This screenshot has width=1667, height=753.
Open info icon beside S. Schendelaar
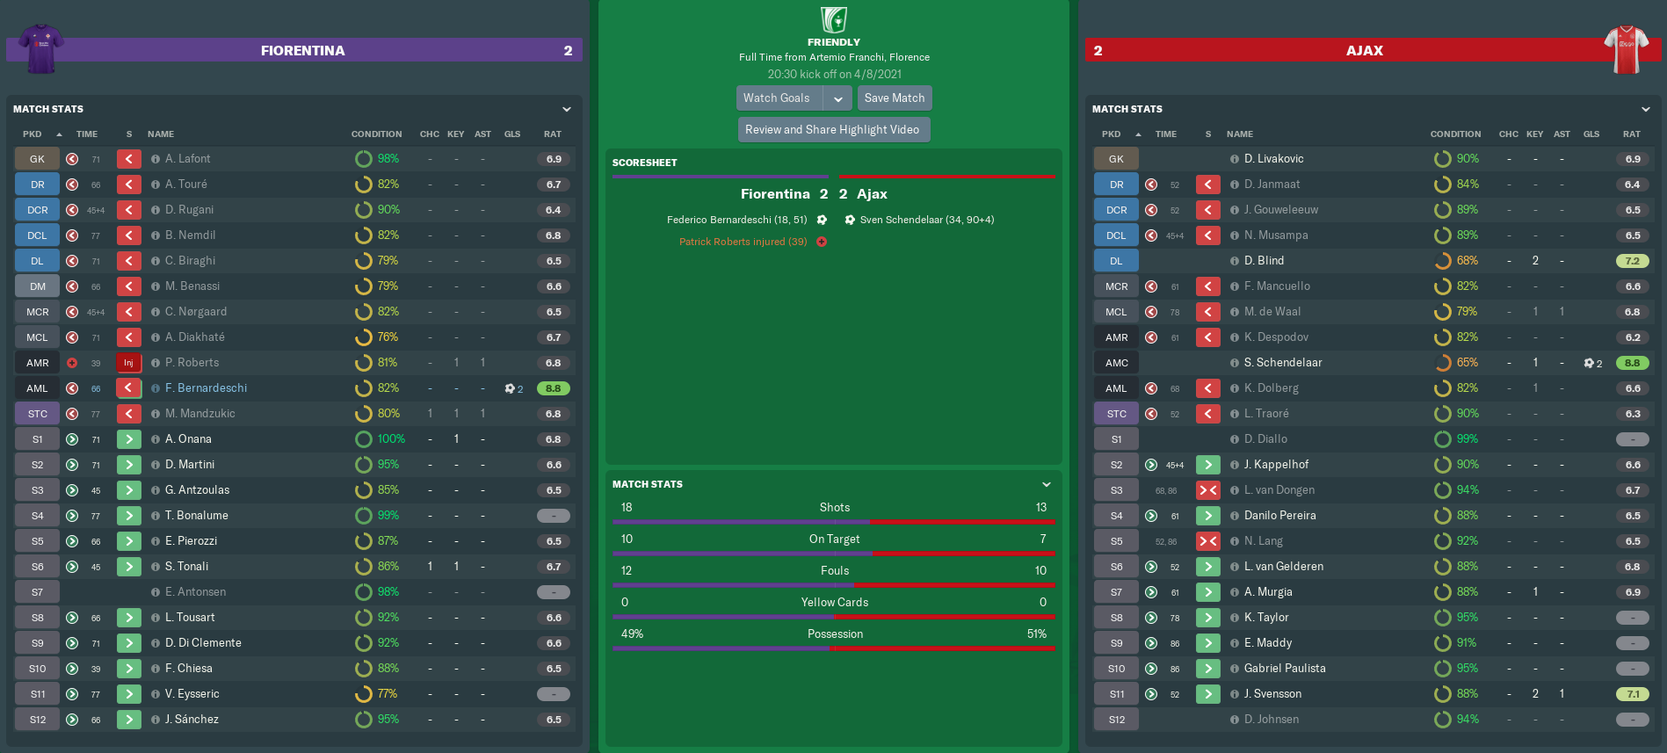[x=1235, y=363]
